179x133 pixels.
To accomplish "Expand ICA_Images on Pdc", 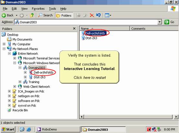I will tap(9, 91).
